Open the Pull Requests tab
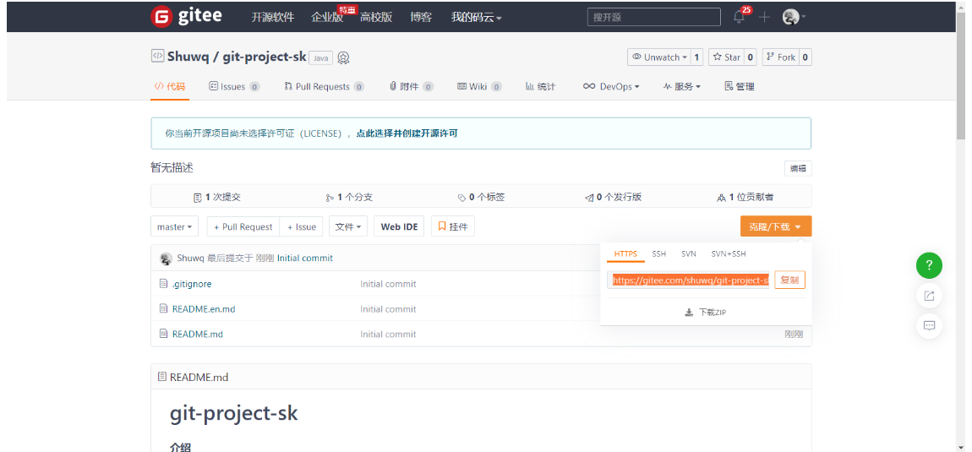 324,87
